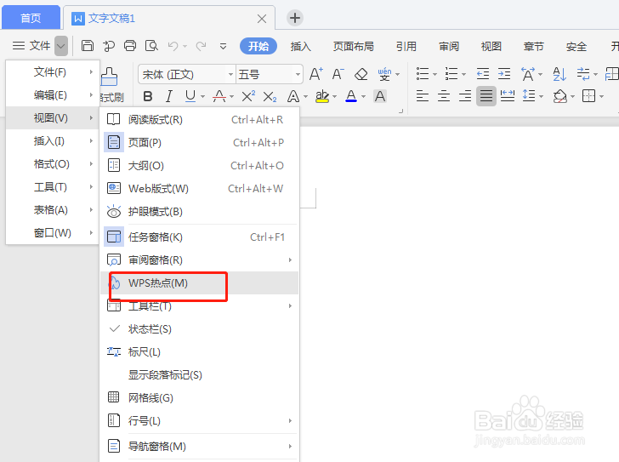This screenshot has height=462, width=619.
Task: Open the 文件 menu dropdown arrow
Action: (61, 46)
